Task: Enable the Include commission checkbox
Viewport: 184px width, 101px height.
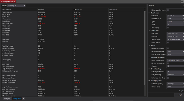Action: click(168, 48)
